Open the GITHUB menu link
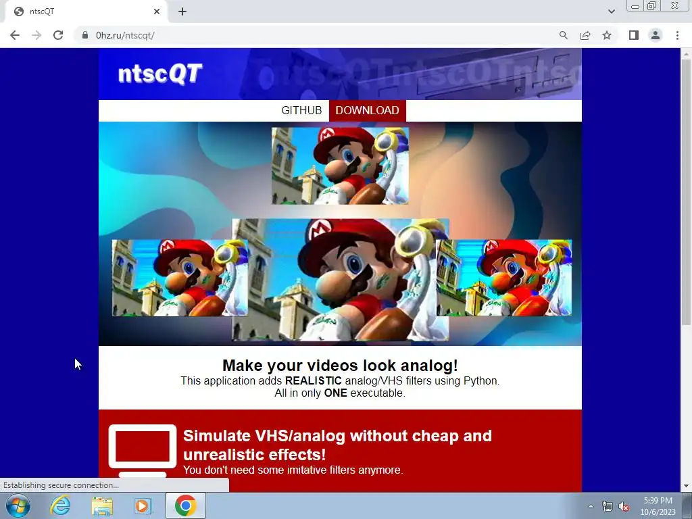 [301, 110]
